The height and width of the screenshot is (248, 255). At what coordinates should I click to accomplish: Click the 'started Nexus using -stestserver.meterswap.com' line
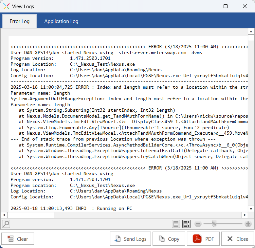[106, 53]
